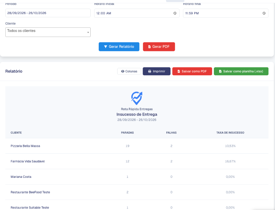The width and height of the screenshot is (275, 210).
Task: Click the 16,67% failure rate value
Action: point(230,161)
